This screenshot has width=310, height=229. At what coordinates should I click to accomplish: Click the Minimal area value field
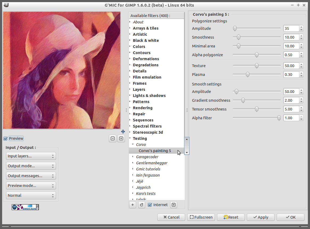tap(291, 46)
